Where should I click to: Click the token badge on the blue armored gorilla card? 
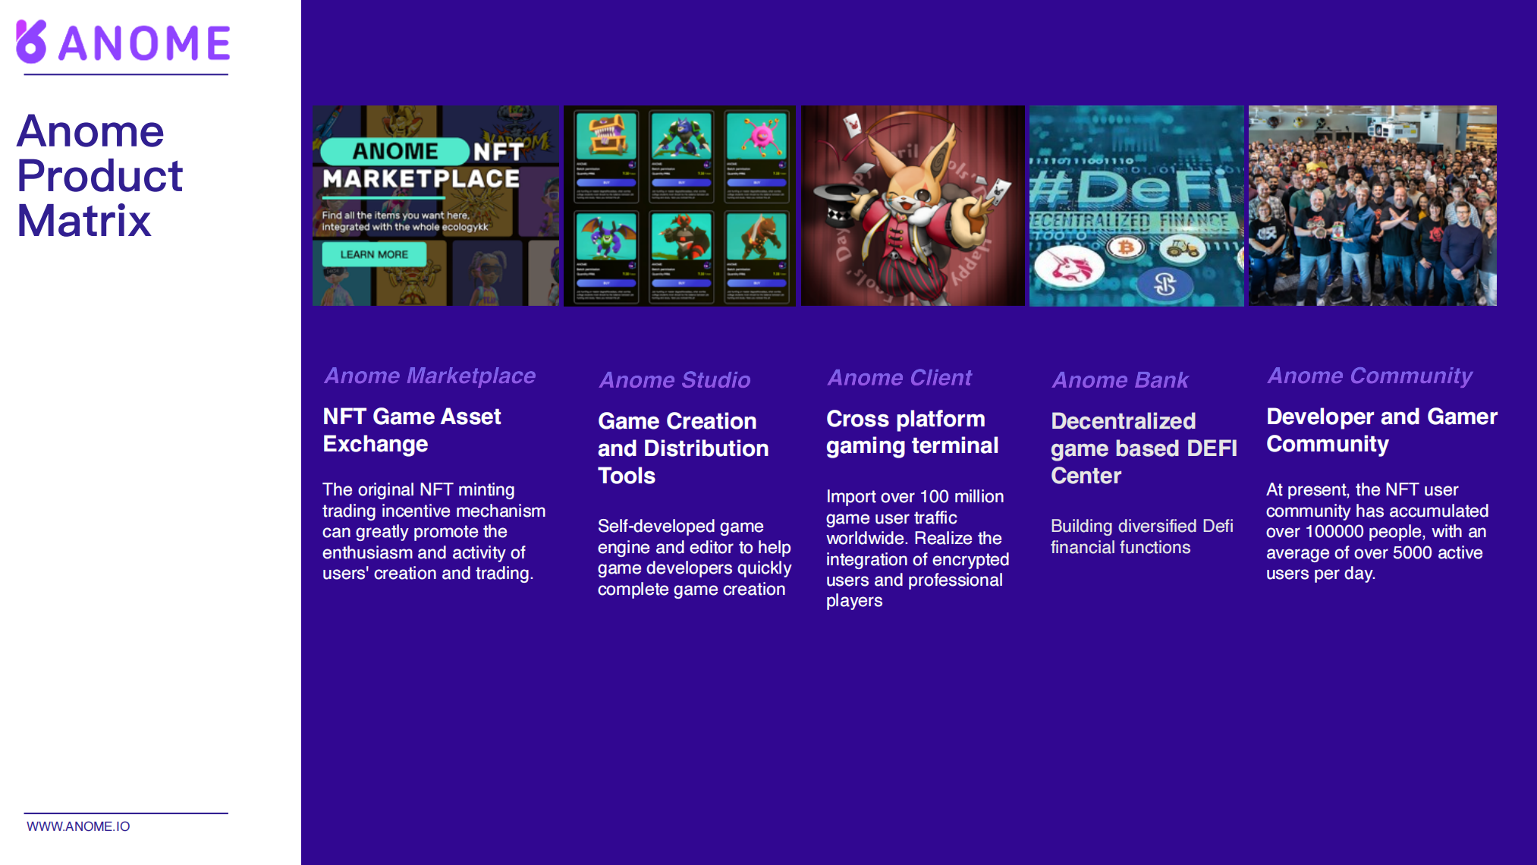coord(707,165)
